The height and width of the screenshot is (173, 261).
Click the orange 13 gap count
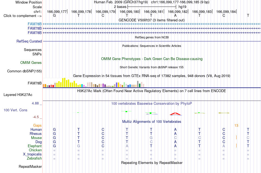pyautogui.click(x=236, y=126)
